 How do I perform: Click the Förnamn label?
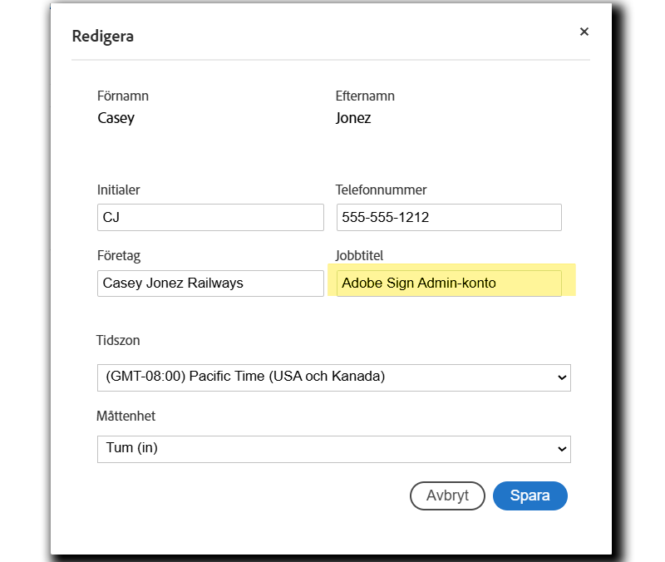123,96
